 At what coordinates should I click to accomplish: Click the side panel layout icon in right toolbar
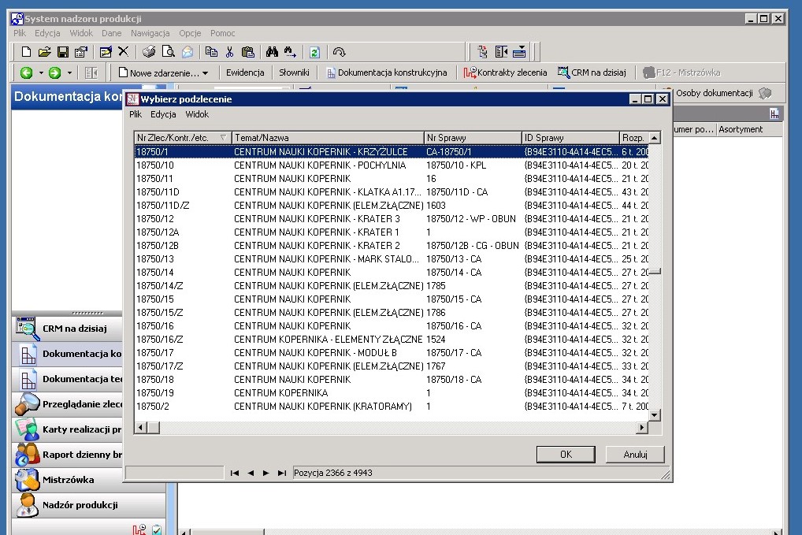(x=501, y=52)
